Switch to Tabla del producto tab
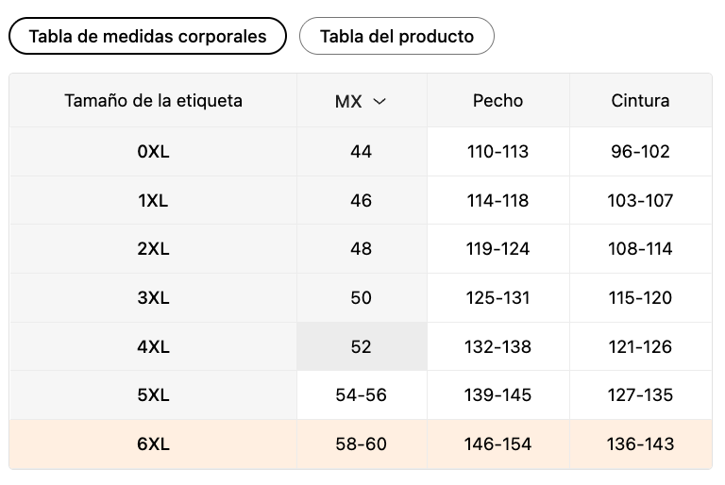The image size is (725, 485). click(396, 36)
